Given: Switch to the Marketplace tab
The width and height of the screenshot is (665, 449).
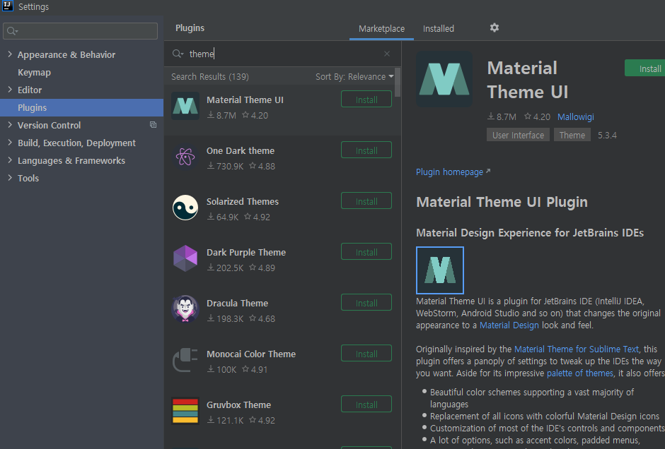Looking at the screenshot, I should (x=381, y=29).
